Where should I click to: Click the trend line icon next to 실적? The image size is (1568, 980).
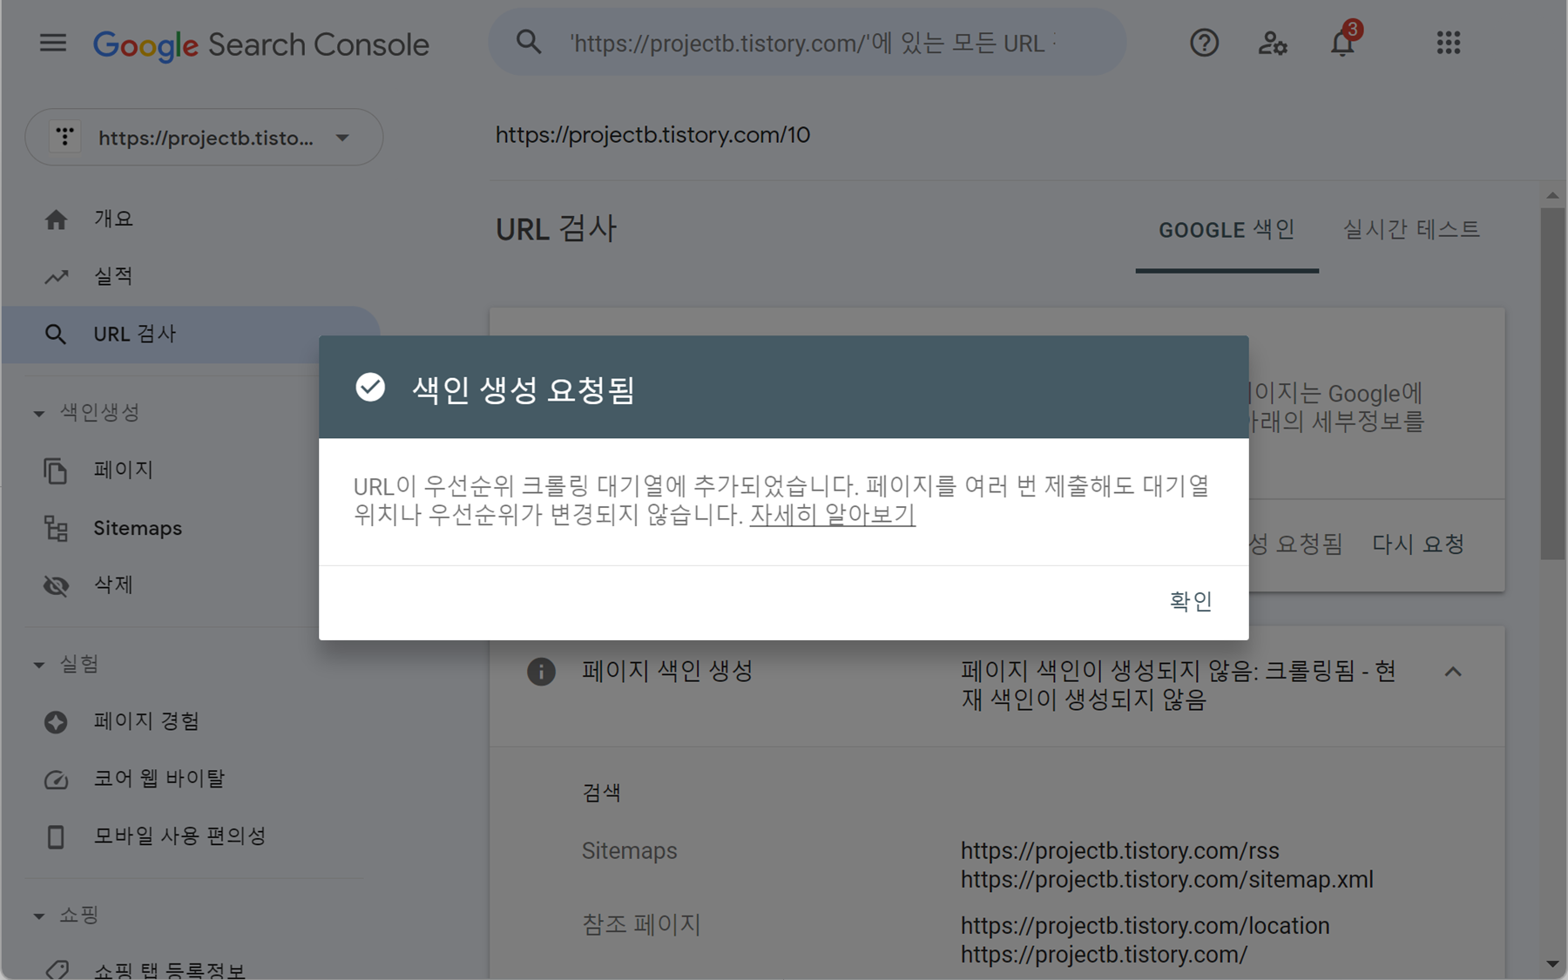click(x=56, y=277)
